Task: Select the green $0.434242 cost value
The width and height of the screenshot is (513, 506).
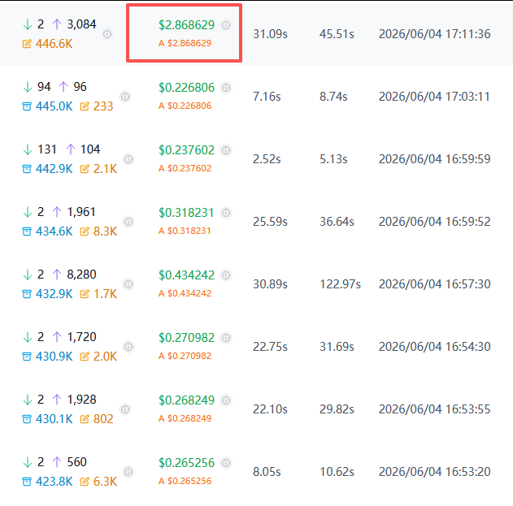Action: 186,275
